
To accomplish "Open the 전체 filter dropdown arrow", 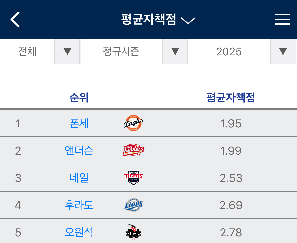I will (x=67, y=51).
